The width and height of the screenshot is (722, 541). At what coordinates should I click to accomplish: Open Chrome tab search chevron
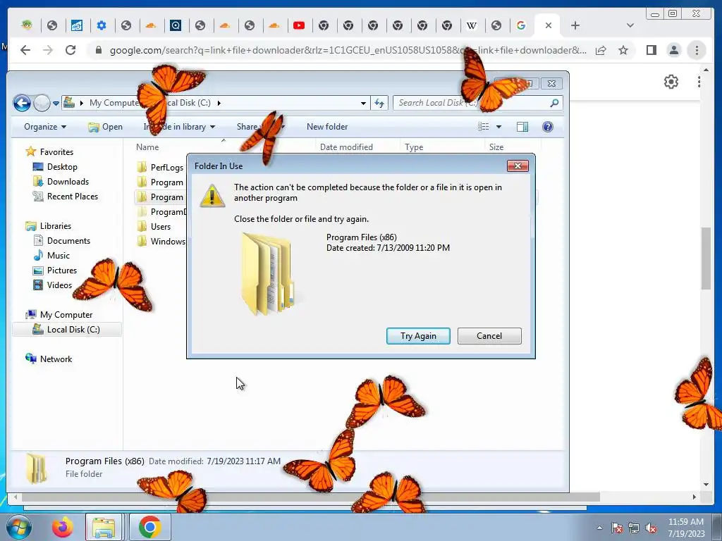coord(630,26)
